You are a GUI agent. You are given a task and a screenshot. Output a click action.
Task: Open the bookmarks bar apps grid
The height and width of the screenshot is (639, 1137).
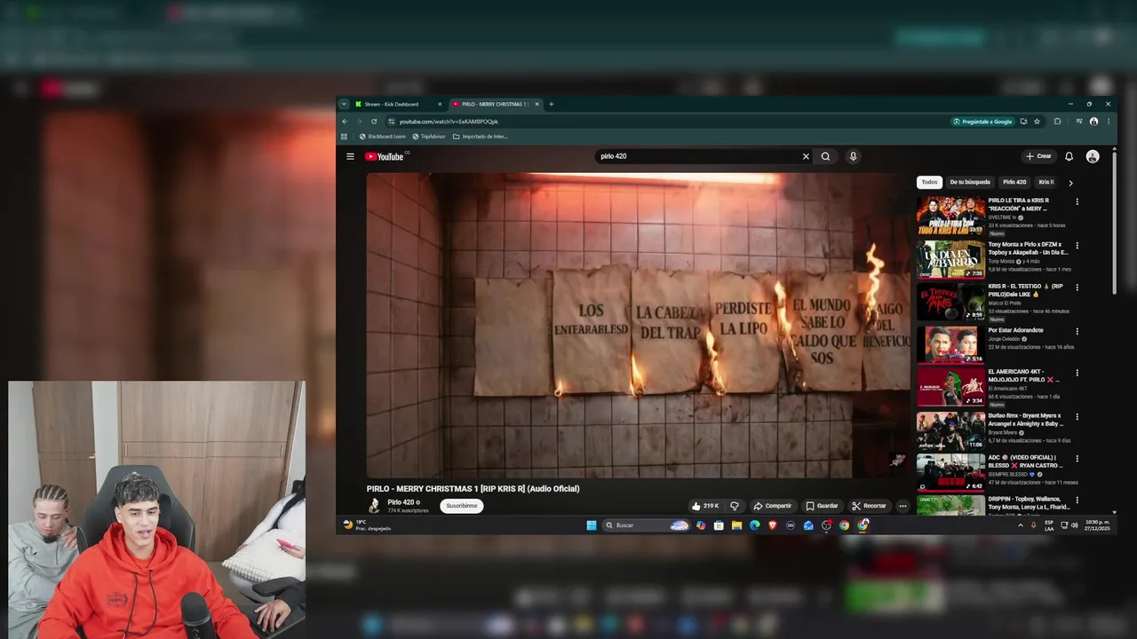[344, 137]
